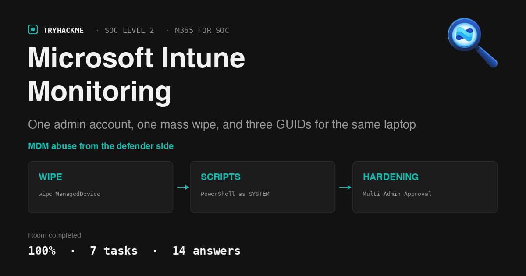Click the 100% completion value
The image size is (526, 276).
pyautogui.click(x=42, y=251)
